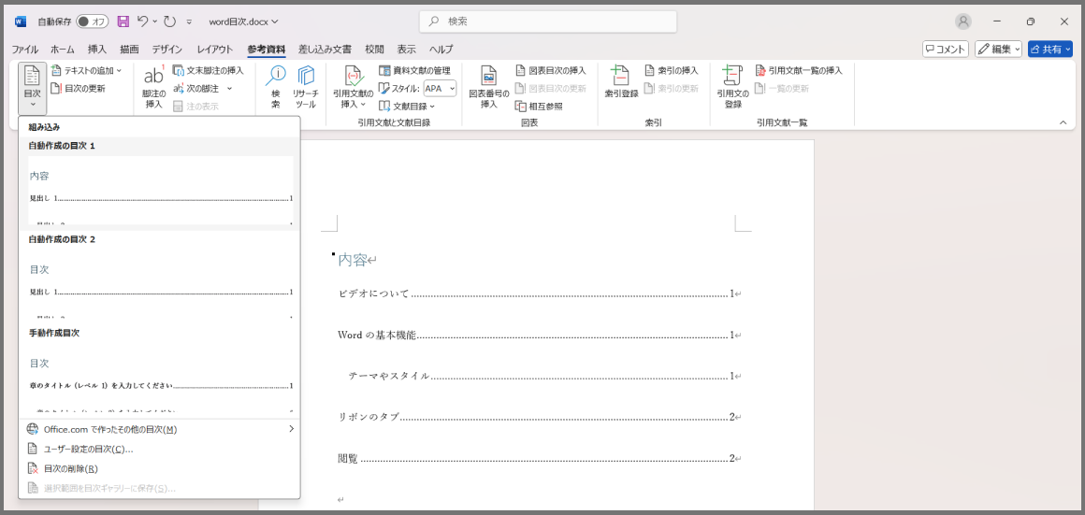1085x515 pixels.
Task: Open the 検索 search tool icon in ribbon
Action: coord(276,87)
